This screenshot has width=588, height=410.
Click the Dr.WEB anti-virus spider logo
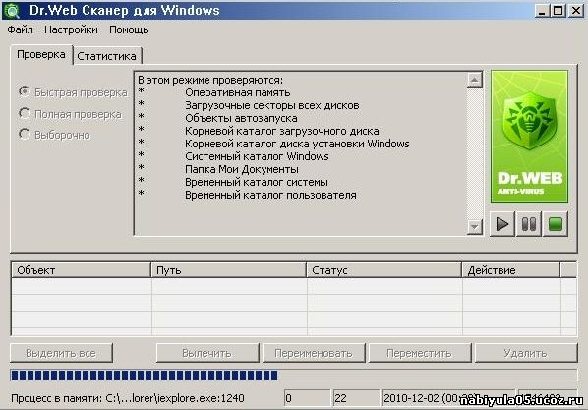point(529,137)
